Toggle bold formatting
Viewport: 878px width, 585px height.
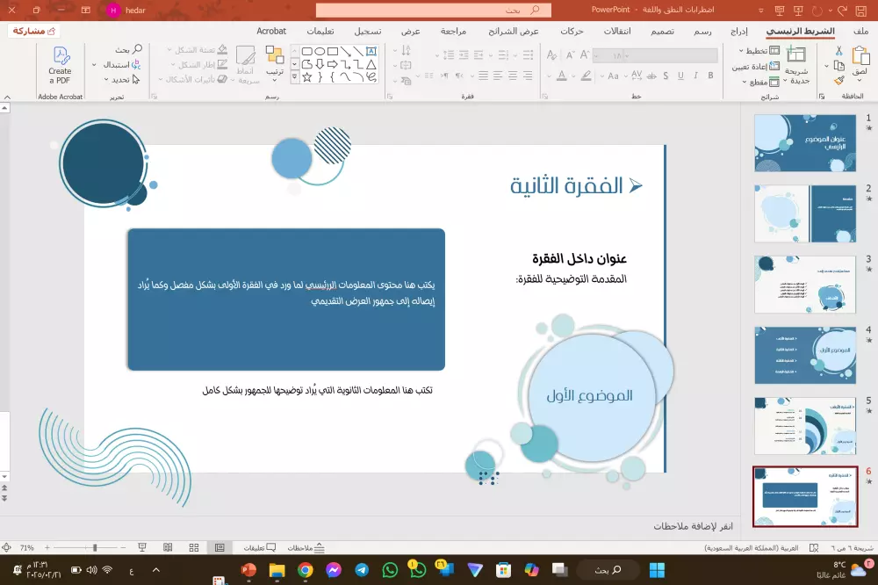point(711,76)
